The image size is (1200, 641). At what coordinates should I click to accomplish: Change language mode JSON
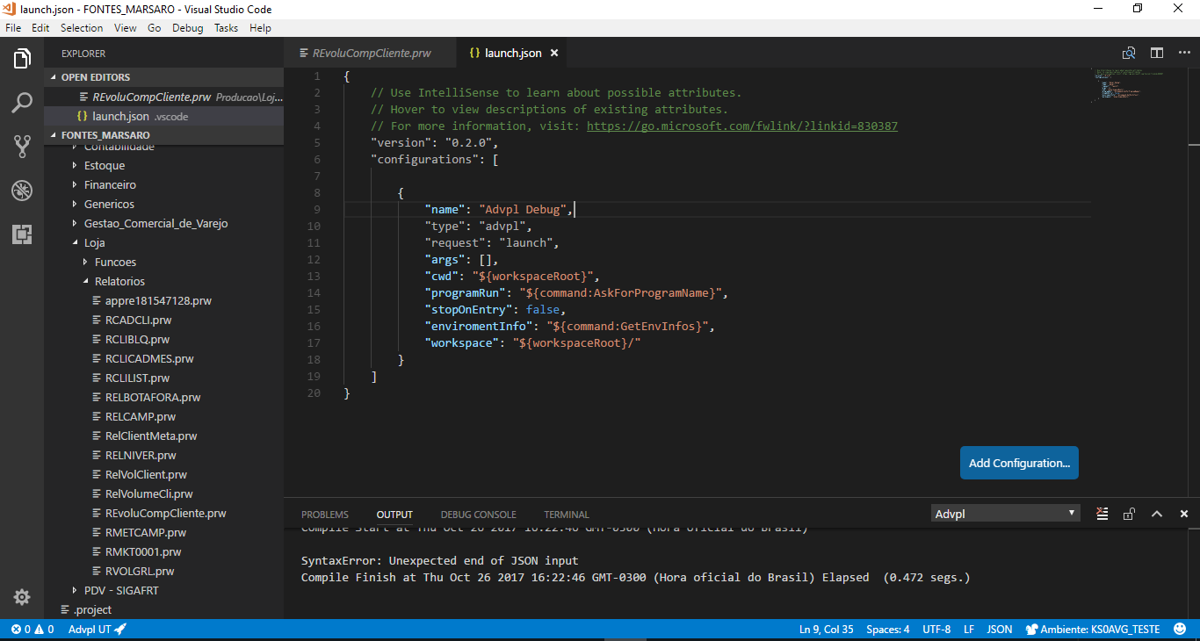(x=1000, y=630)
